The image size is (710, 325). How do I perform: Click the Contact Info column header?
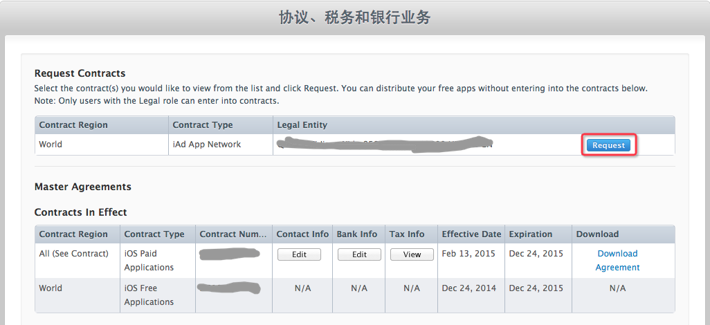[x=302, y=234]
